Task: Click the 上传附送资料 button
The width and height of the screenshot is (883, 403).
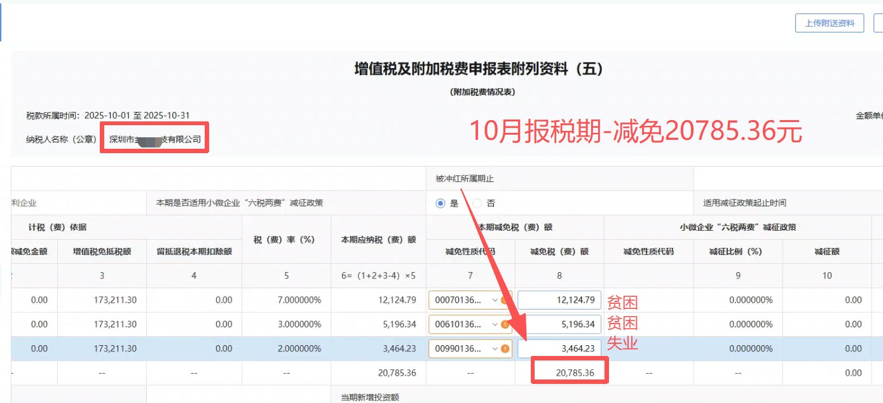Action: coord(830,23)
